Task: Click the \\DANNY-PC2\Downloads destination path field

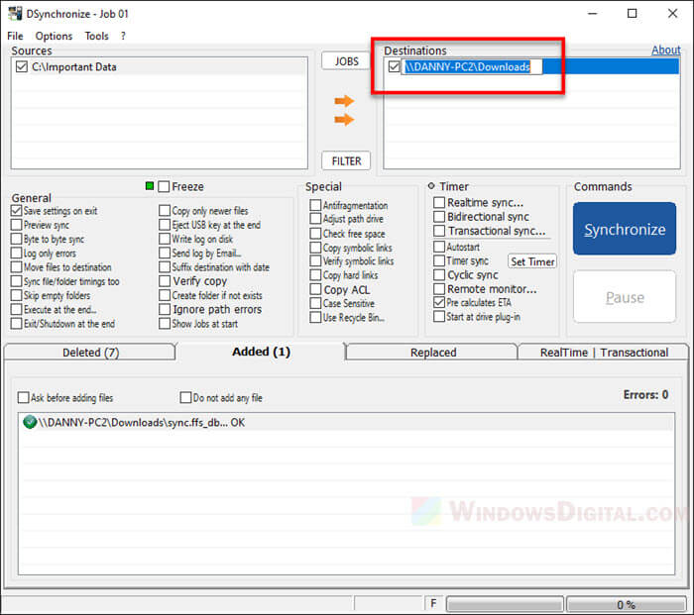Action: 471,66
